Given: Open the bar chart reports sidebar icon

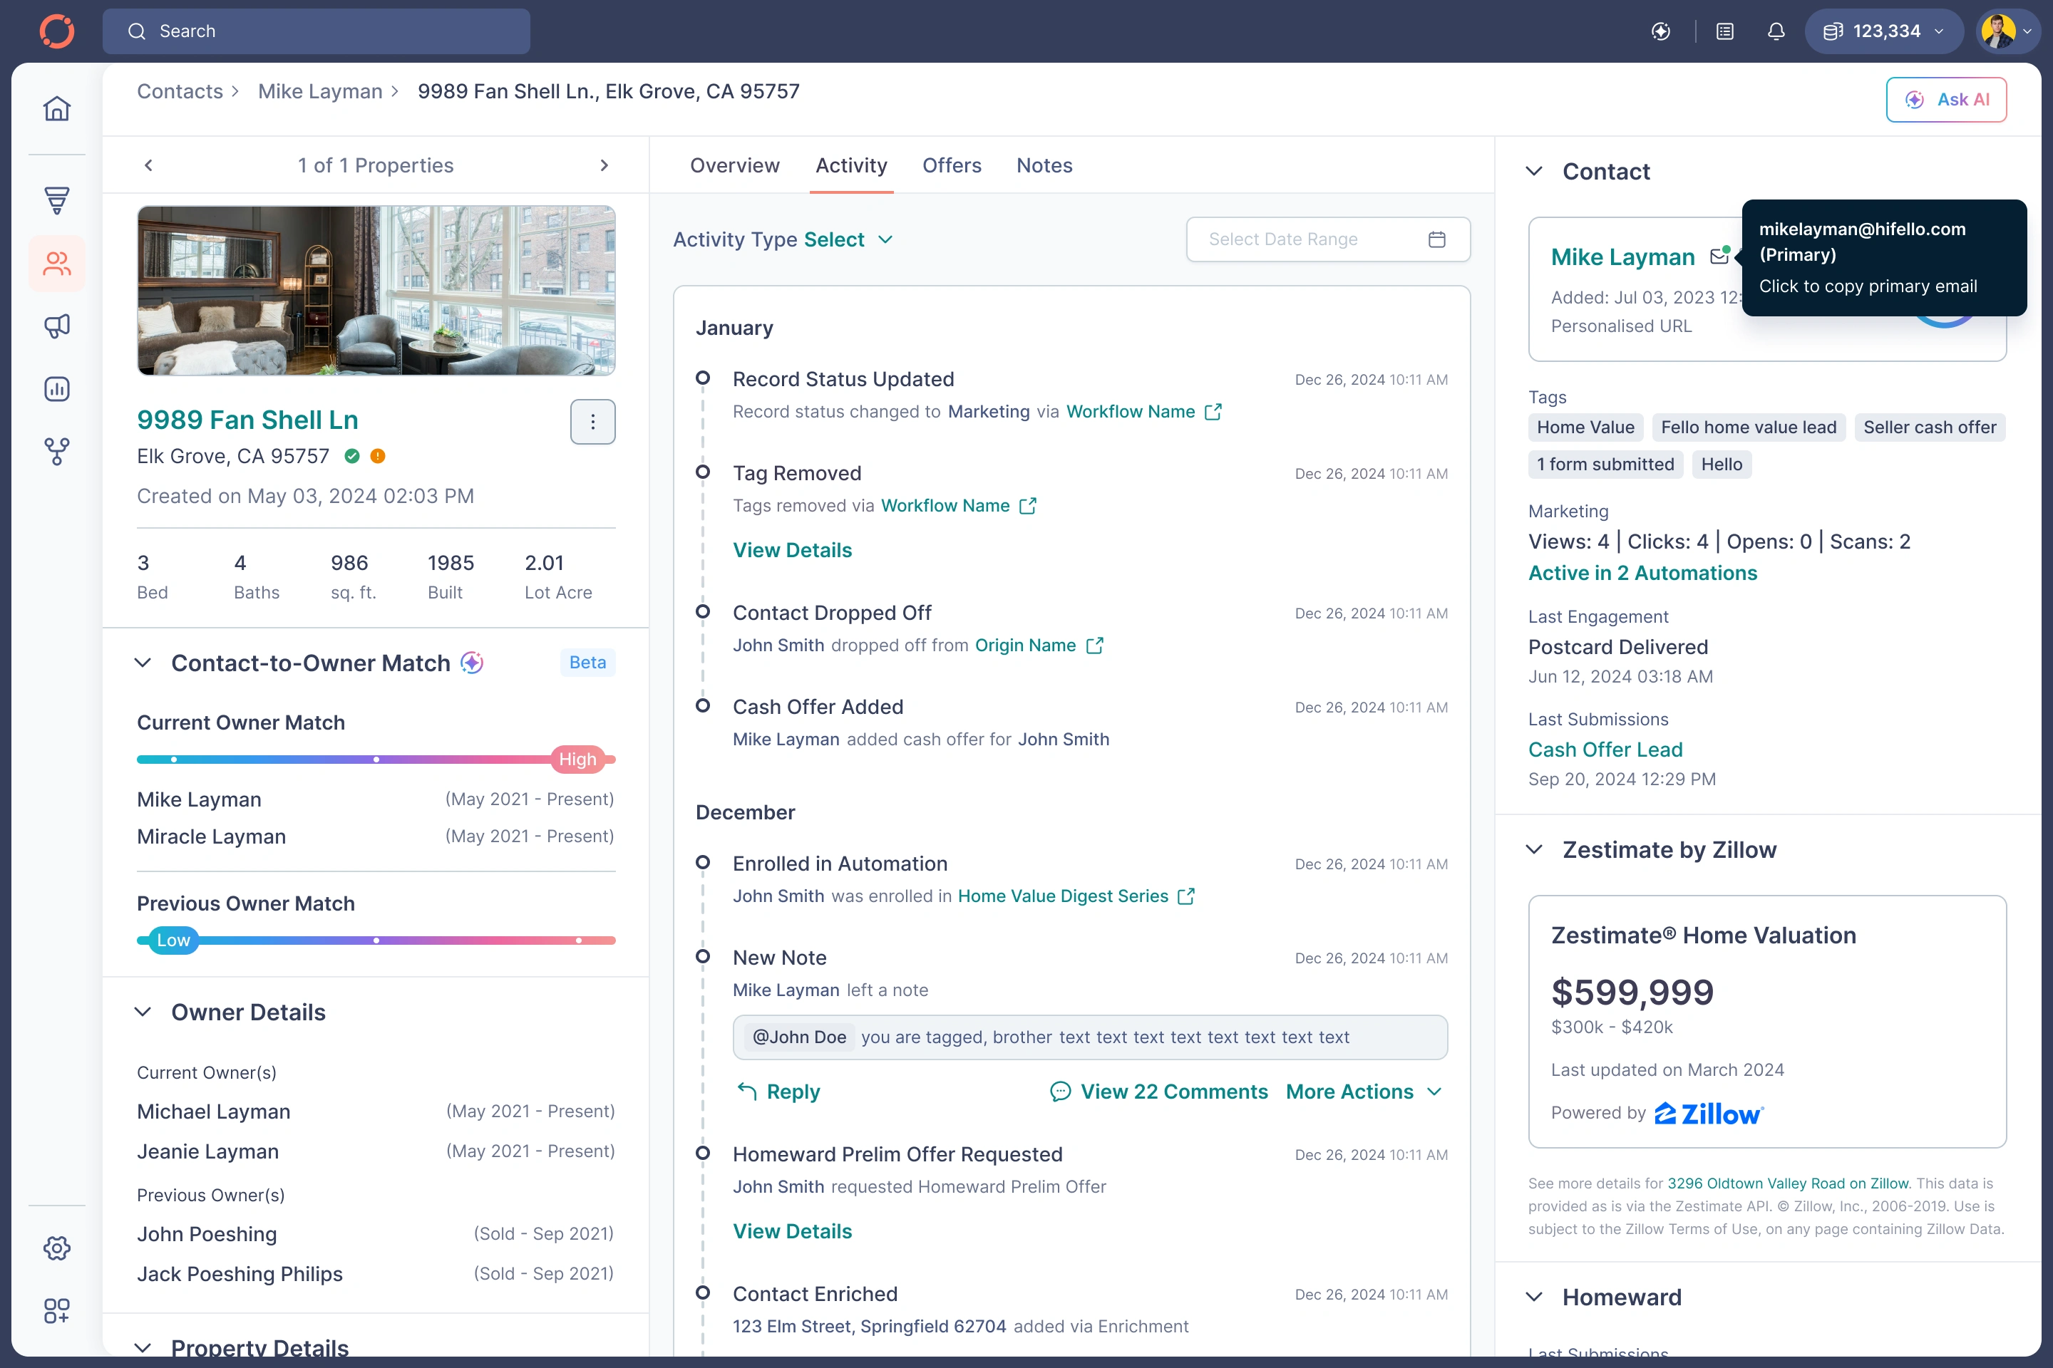Looking at the screenshot, I should coord(57,389).
